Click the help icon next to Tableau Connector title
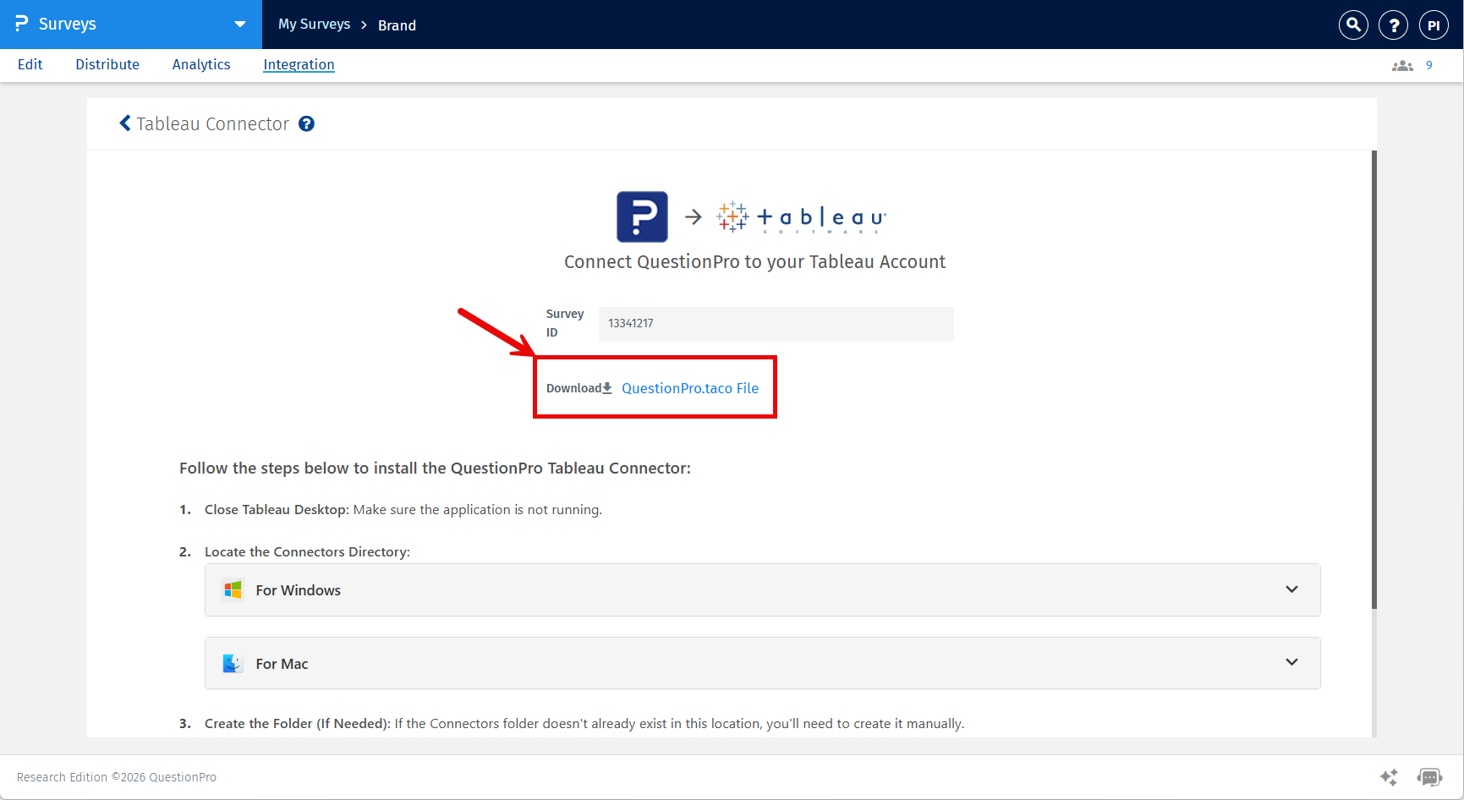Image resolution: width=1464 pixels, height=800 pixels. pyautogui.click(x=306, y=123)
